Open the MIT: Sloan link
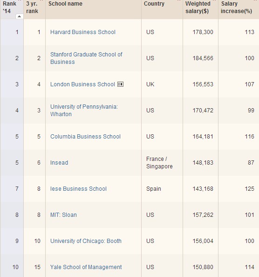Image resolution: width=259 pixels, height=277 pixels. tap(63, 215)
